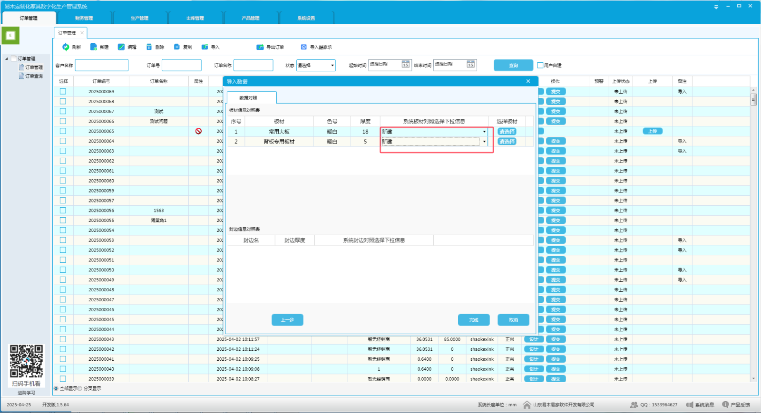Collapse the 订单管理 tree node
761x413 pixels.
click(x=7, y=58)
